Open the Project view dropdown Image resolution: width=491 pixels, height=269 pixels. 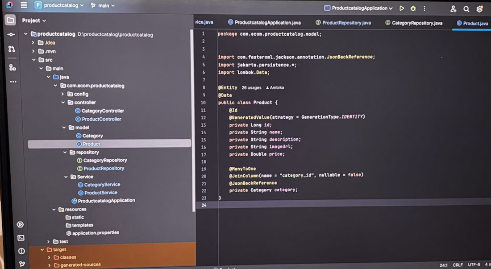coord(34,21)
